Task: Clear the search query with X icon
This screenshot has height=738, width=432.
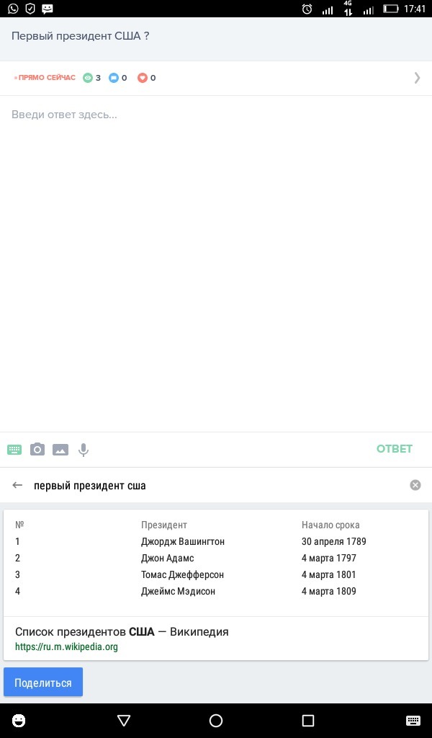Action: click(415, 485)
